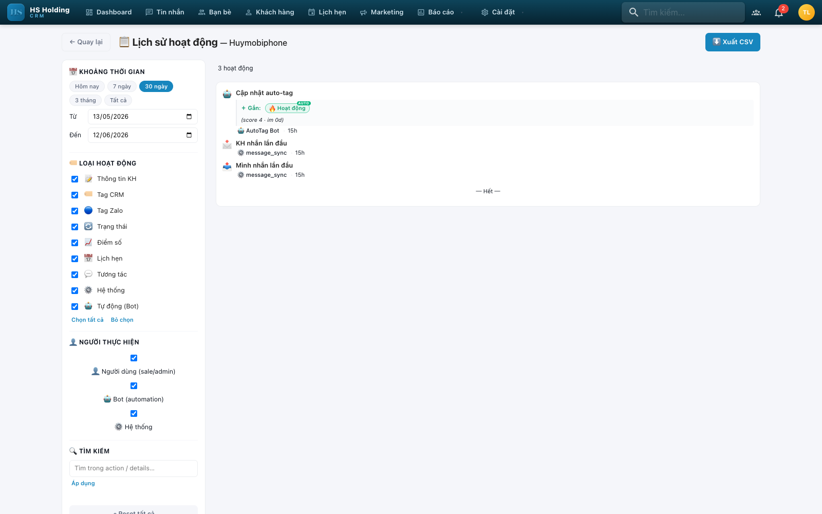Select the 7 ngày time range
This screenshot has width=822, height=514.
coord(122,86)
